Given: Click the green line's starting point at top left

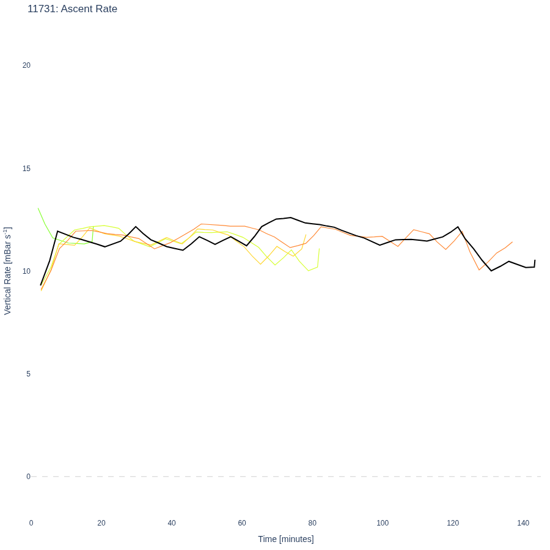Looking at the screenshot, I should (38, 208).
